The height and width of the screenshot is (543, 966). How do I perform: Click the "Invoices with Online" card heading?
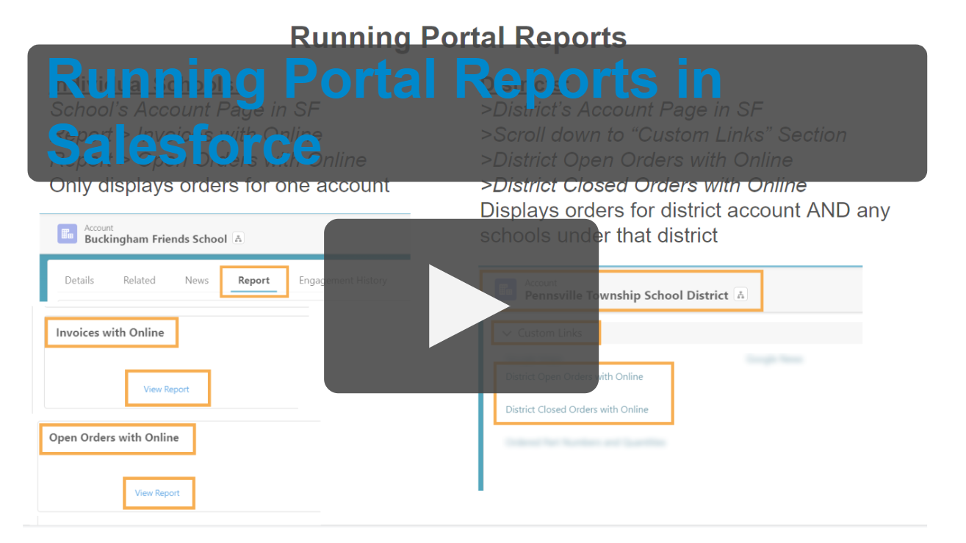pyautogui.click(x=110, y=333)
